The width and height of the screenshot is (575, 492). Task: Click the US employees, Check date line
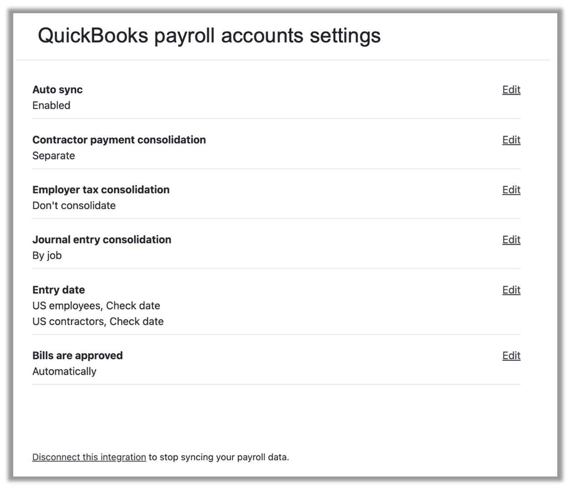coord(96,306)
